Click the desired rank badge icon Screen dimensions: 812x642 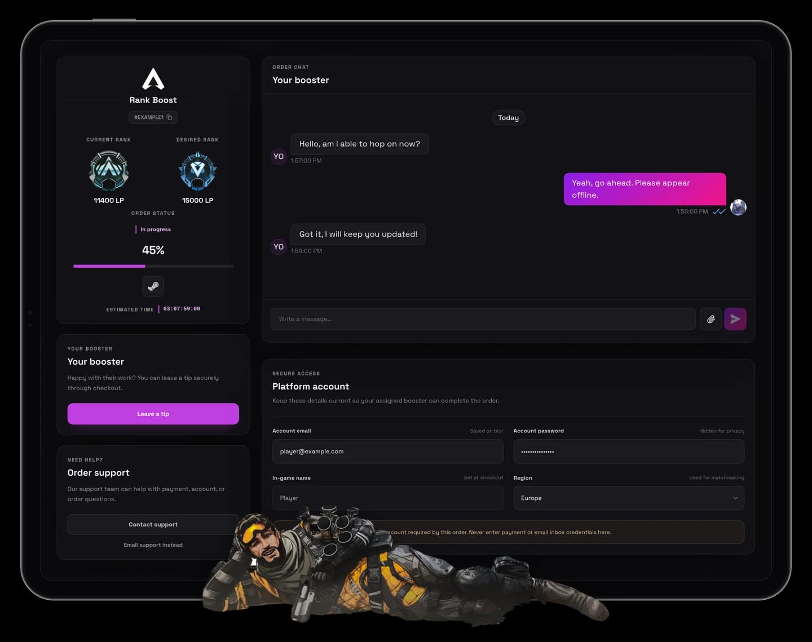[197, 171]
